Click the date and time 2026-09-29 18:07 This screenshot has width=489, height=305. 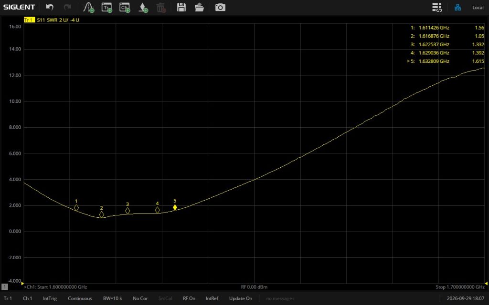tap(466, 298)
